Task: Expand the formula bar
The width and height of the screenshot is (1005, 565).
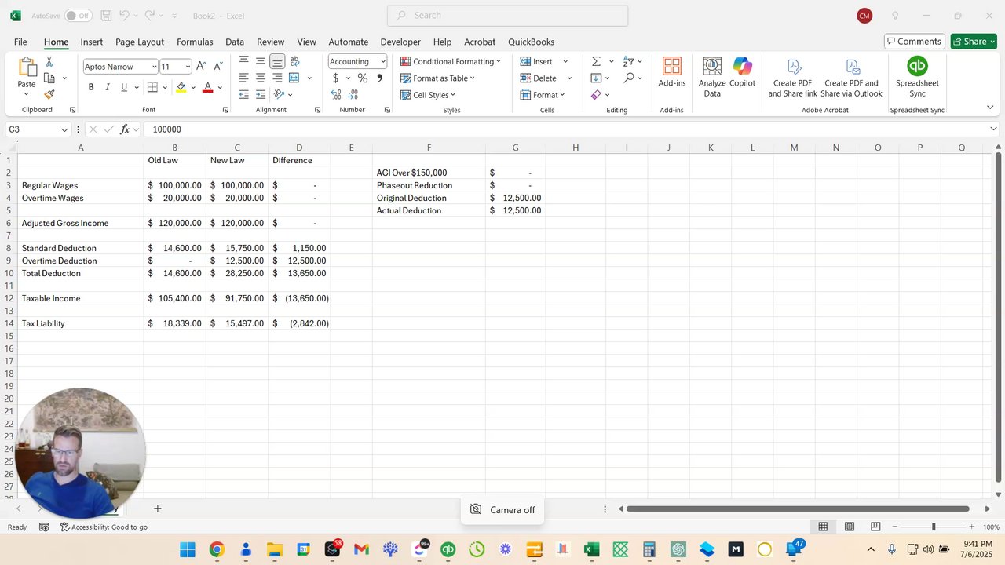Action: pos(993,129)
